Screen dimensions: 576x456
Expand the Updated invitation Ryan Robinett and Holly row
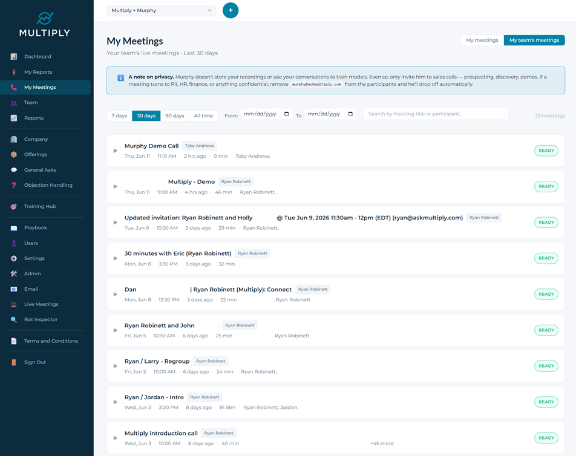[116, 223]
